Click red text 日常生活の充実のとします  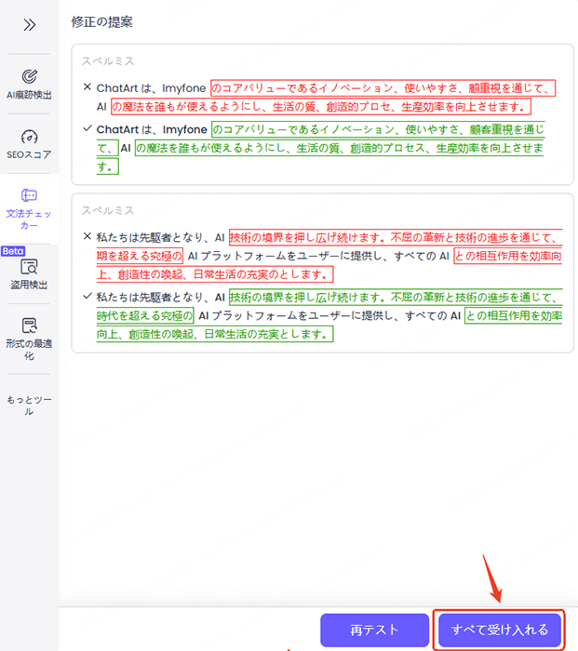[260, 274]
